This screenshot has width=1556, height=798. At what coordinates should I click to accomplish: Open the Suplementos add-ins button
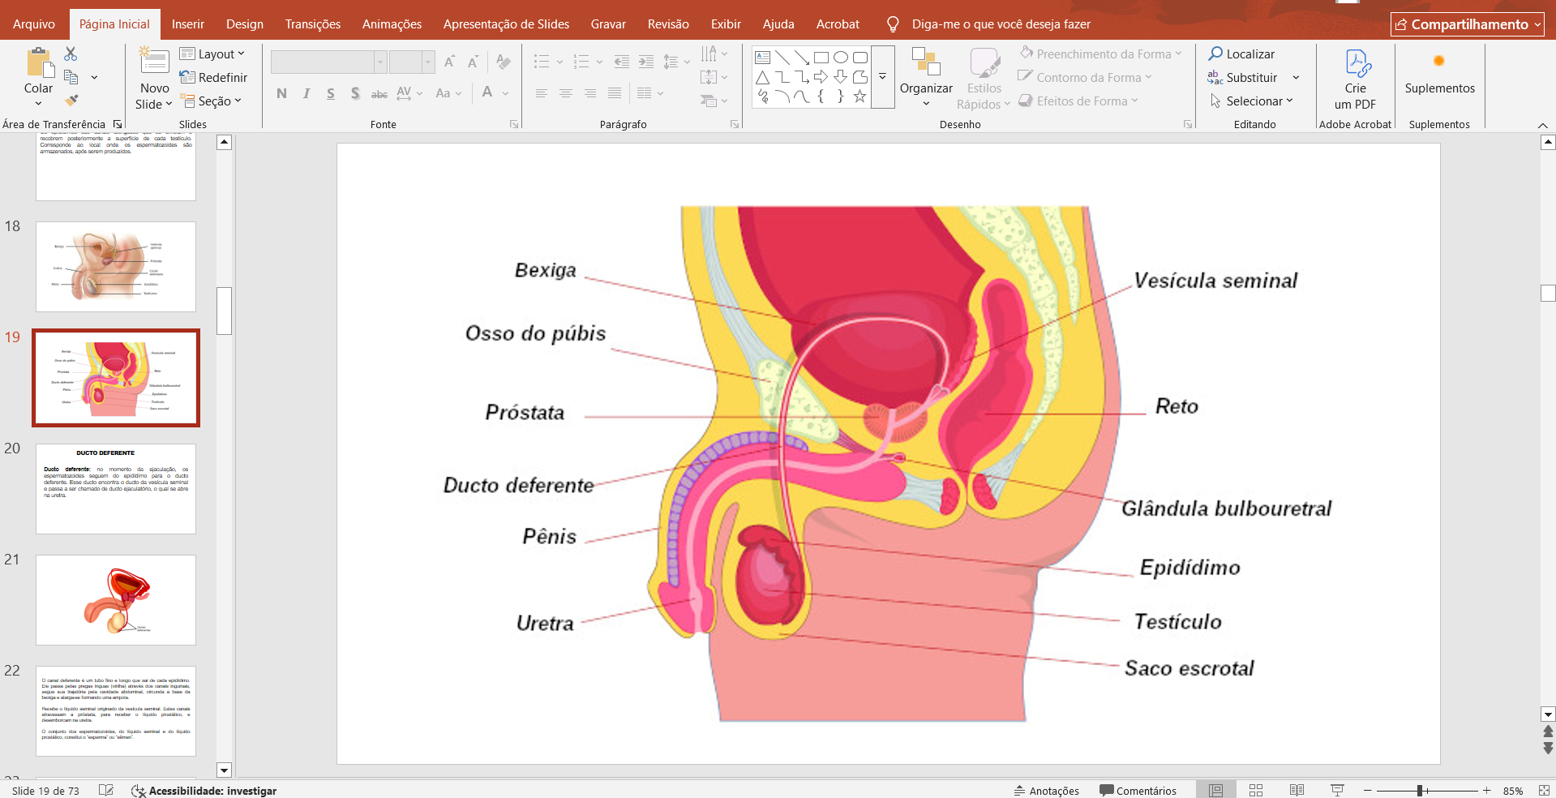click(1439, 74)
